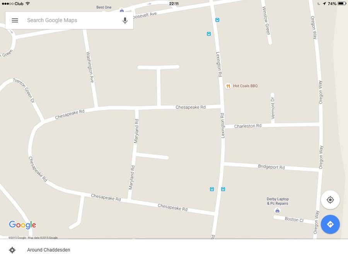The height and width of the screenshot is (261, 348).
Task: Open settings gear beside Around Chaddesden
Action: tap(12, 250)
